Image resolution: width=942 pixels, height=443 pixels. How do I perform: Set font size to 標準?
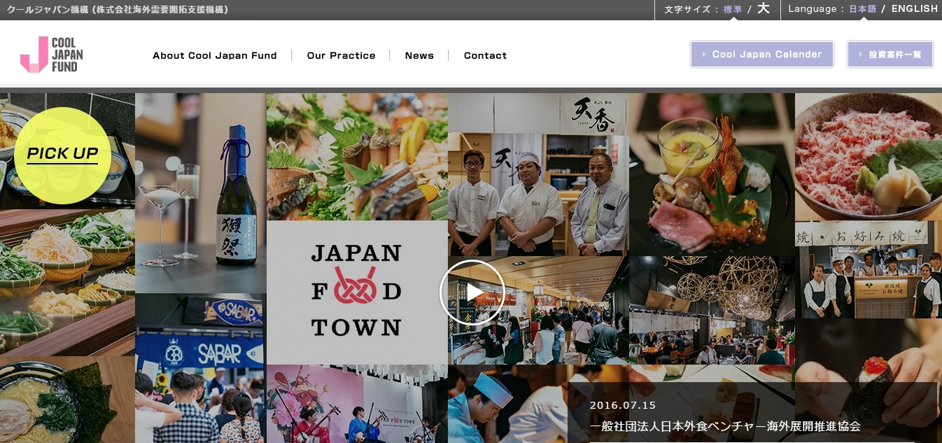(x=732, y=9)
